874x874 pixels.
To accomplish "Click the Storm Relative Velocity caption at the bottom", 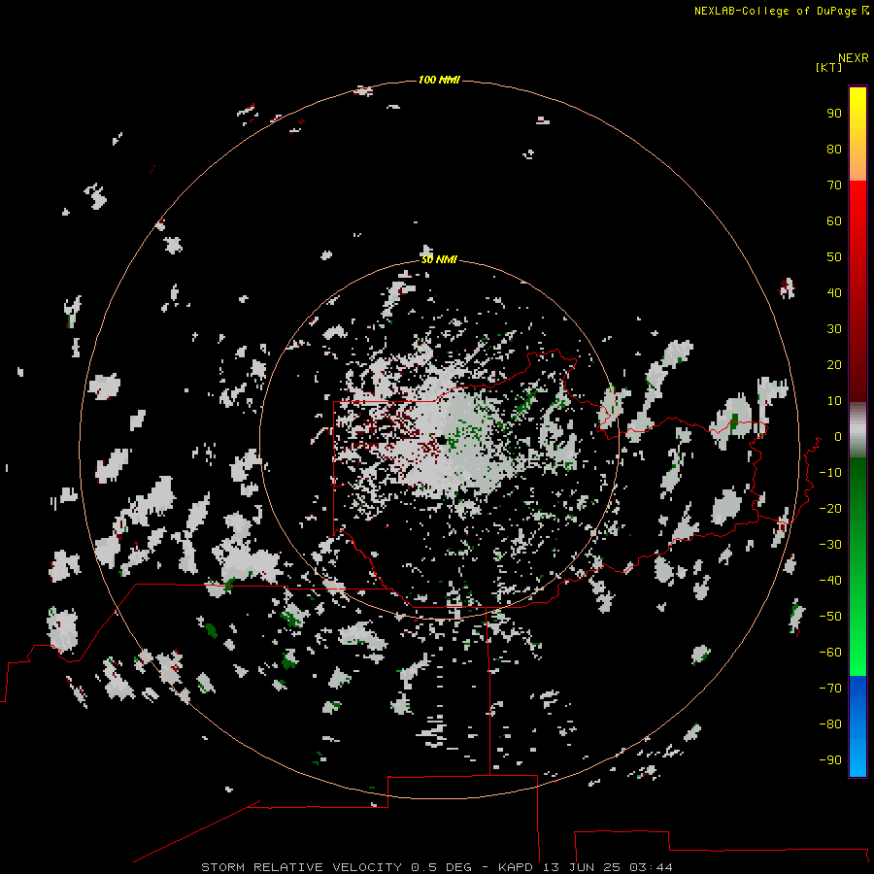I will [x=436, y=867].
